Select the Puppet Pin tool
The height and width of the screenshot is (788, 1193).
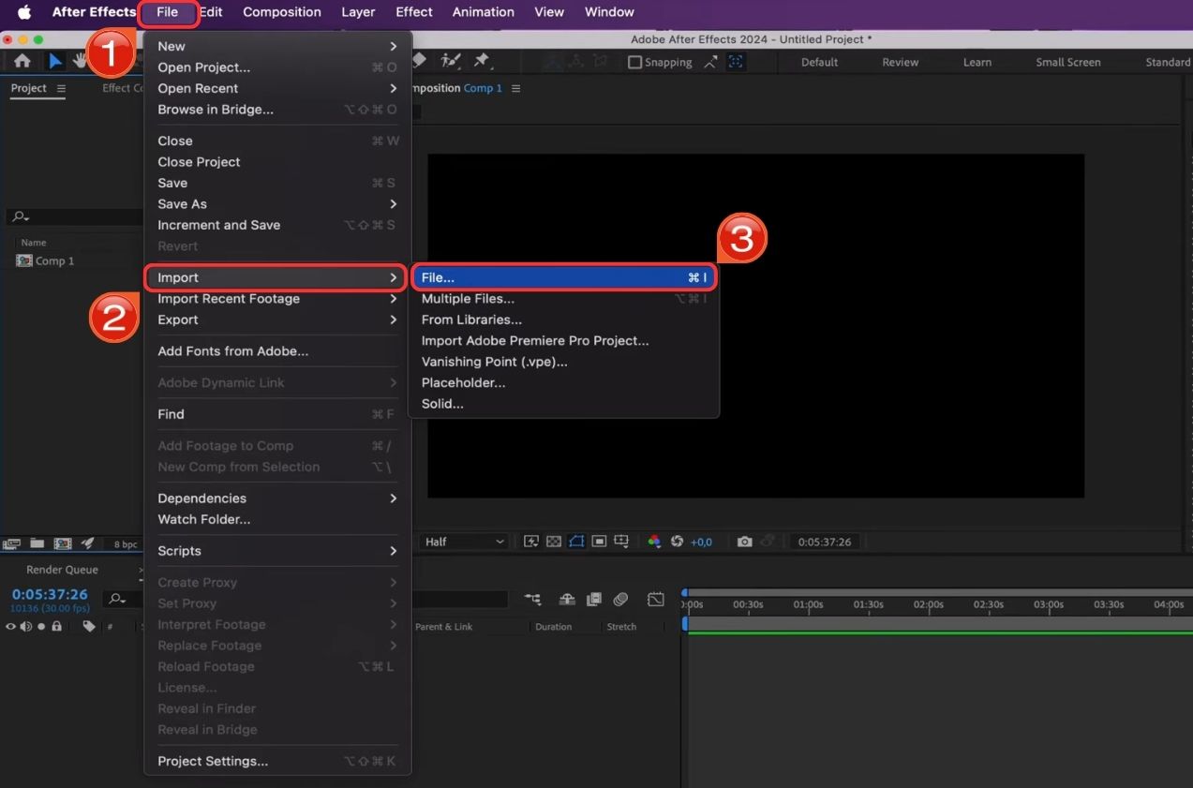(482, 60)
